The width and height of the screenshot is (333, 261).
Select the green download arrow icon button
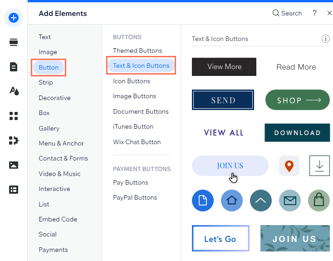[x=319, y=166]
